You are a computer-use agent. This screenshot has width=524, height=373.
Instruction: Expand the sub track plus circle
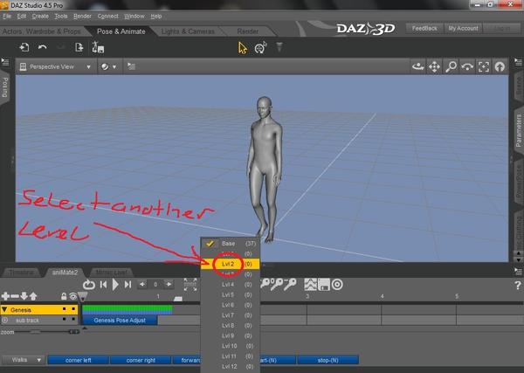(4, 321)
